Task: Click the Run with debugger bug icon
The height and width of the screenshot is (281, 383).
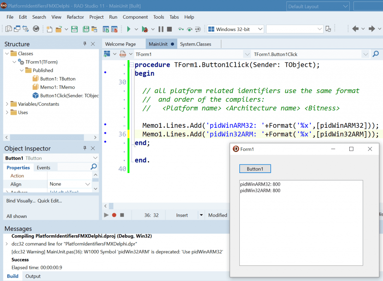Action: 145,29
